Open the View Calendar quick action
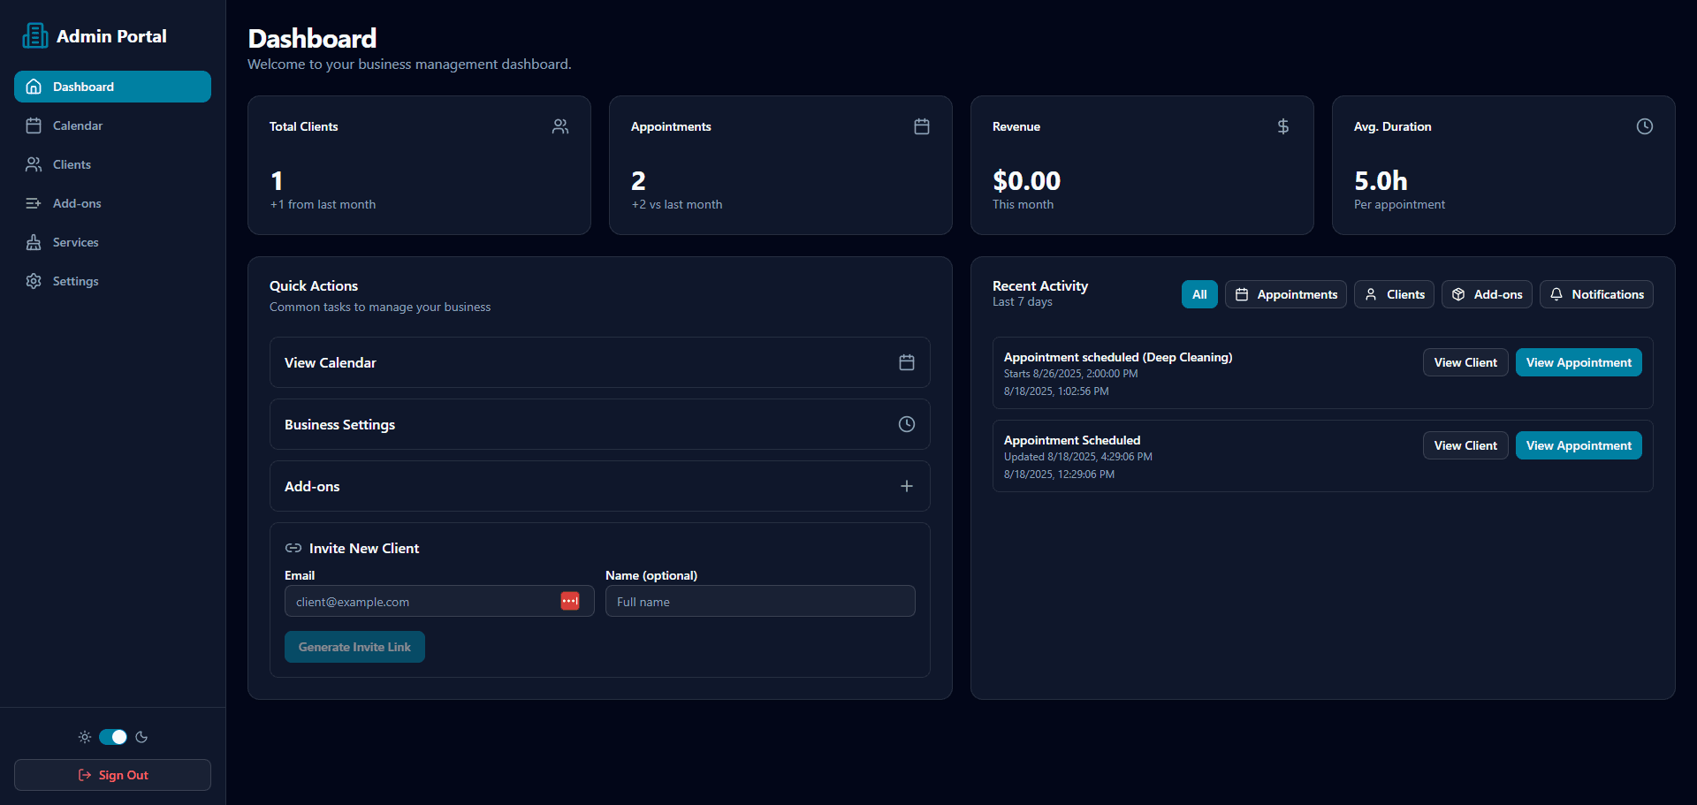 [x=599, y=362]
